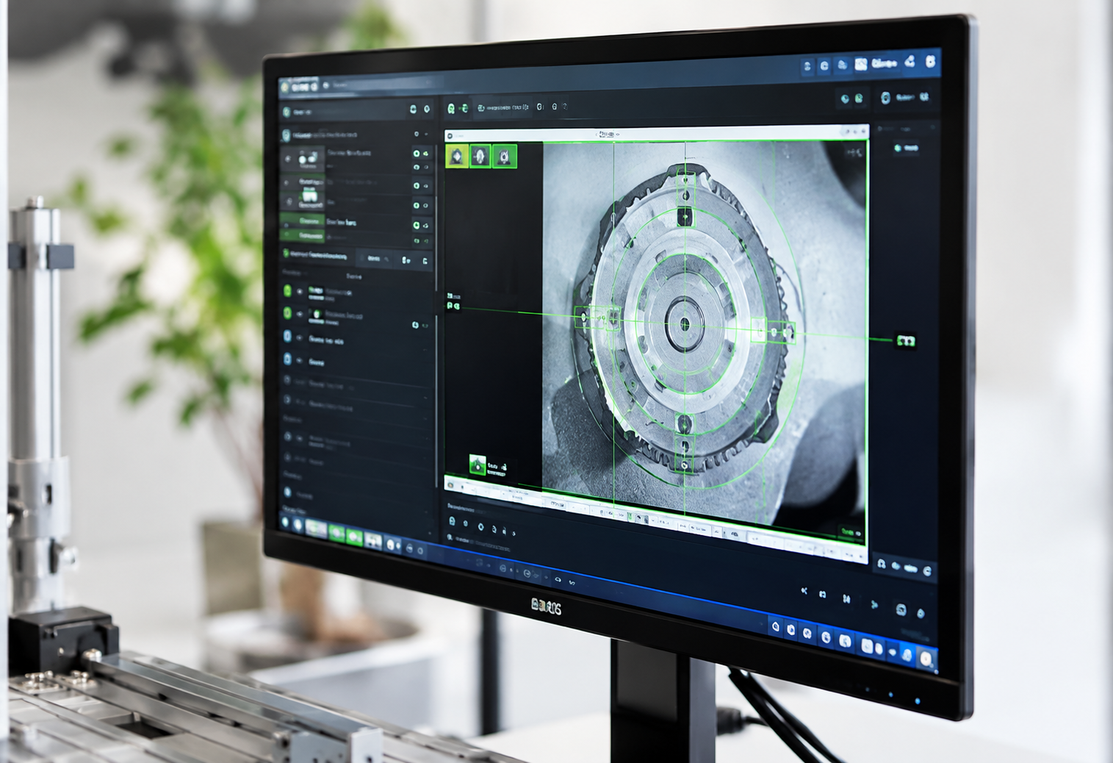Click the leftmost icon of the top blue bar's right group
The width and height of the screenshot is (1113, 763).
coord(807,66)
